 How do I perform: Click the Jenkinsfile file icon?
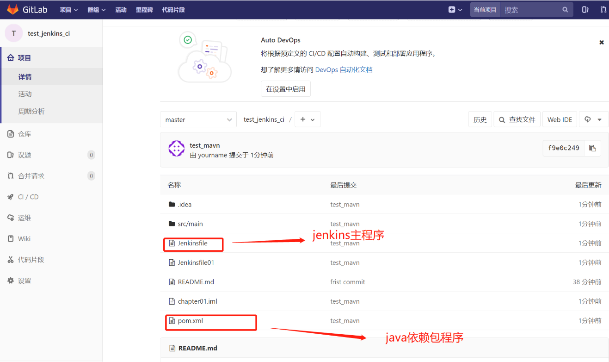[172, 243]
